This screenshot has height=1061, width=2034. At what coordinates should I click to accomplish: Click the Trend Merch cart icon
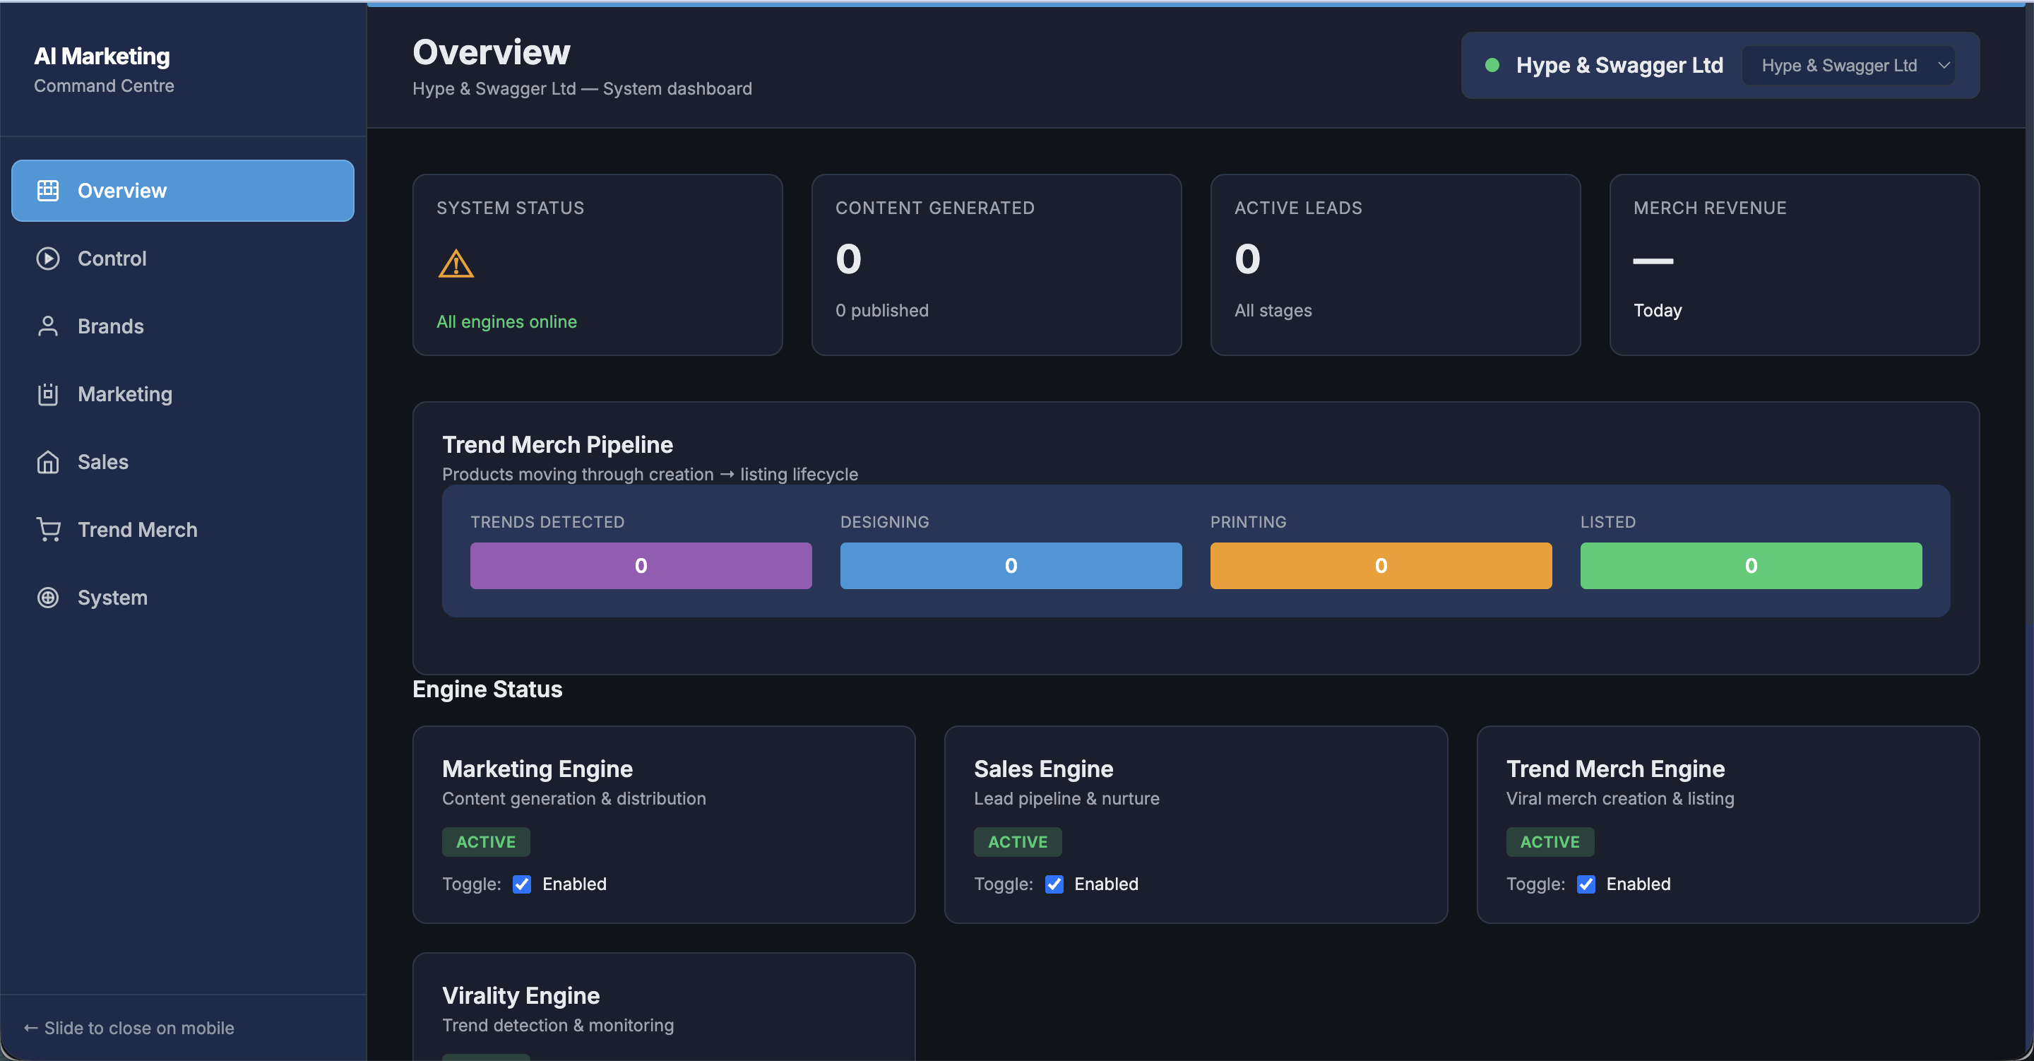(48, 529)
